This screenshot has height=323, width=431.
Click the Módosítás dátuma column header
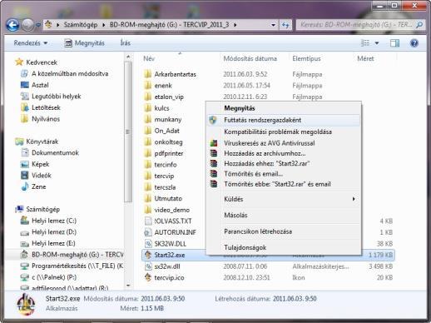coord(250,58)
